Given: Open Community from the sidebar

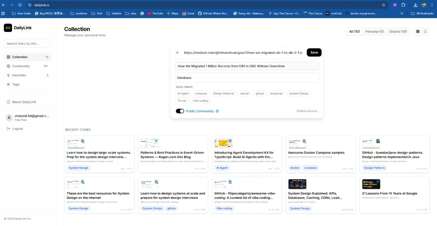Looking at the screenshot, I should tap(8, 66).
